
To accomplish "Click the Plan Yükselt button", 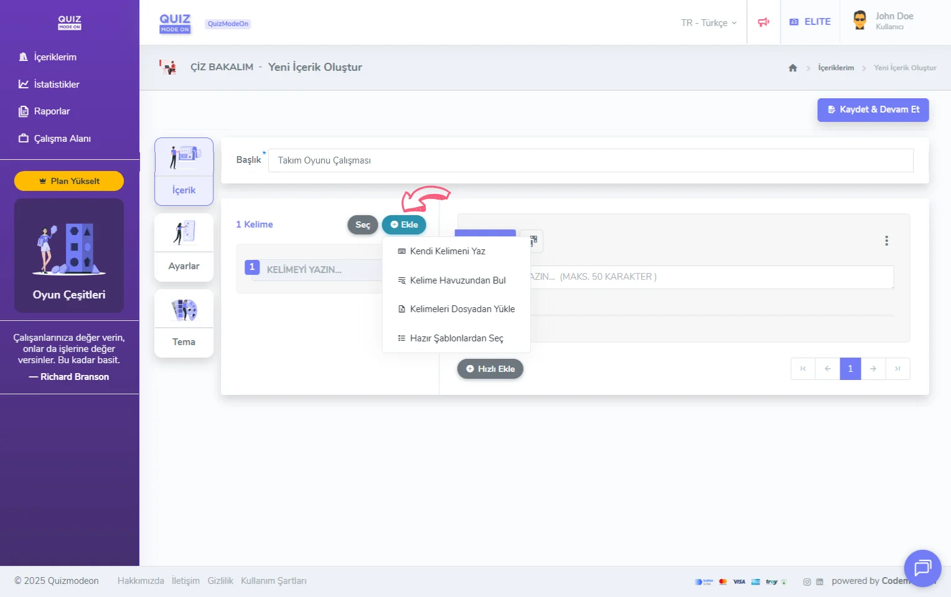I will (x=69, y=181).
